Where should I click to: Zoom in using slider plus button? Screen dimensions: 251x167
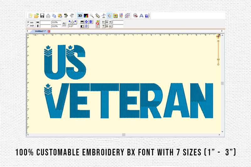coord(218,41)
